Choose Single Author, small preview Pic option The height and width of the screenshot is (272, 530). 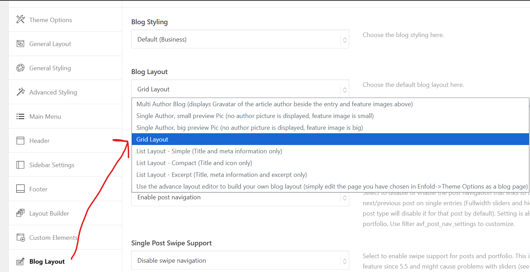click(255, 116)
